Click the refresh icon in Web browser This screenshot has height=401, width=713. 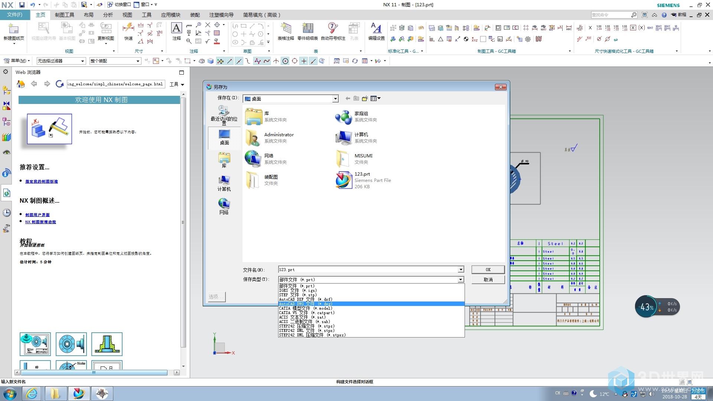coord(59,84)
